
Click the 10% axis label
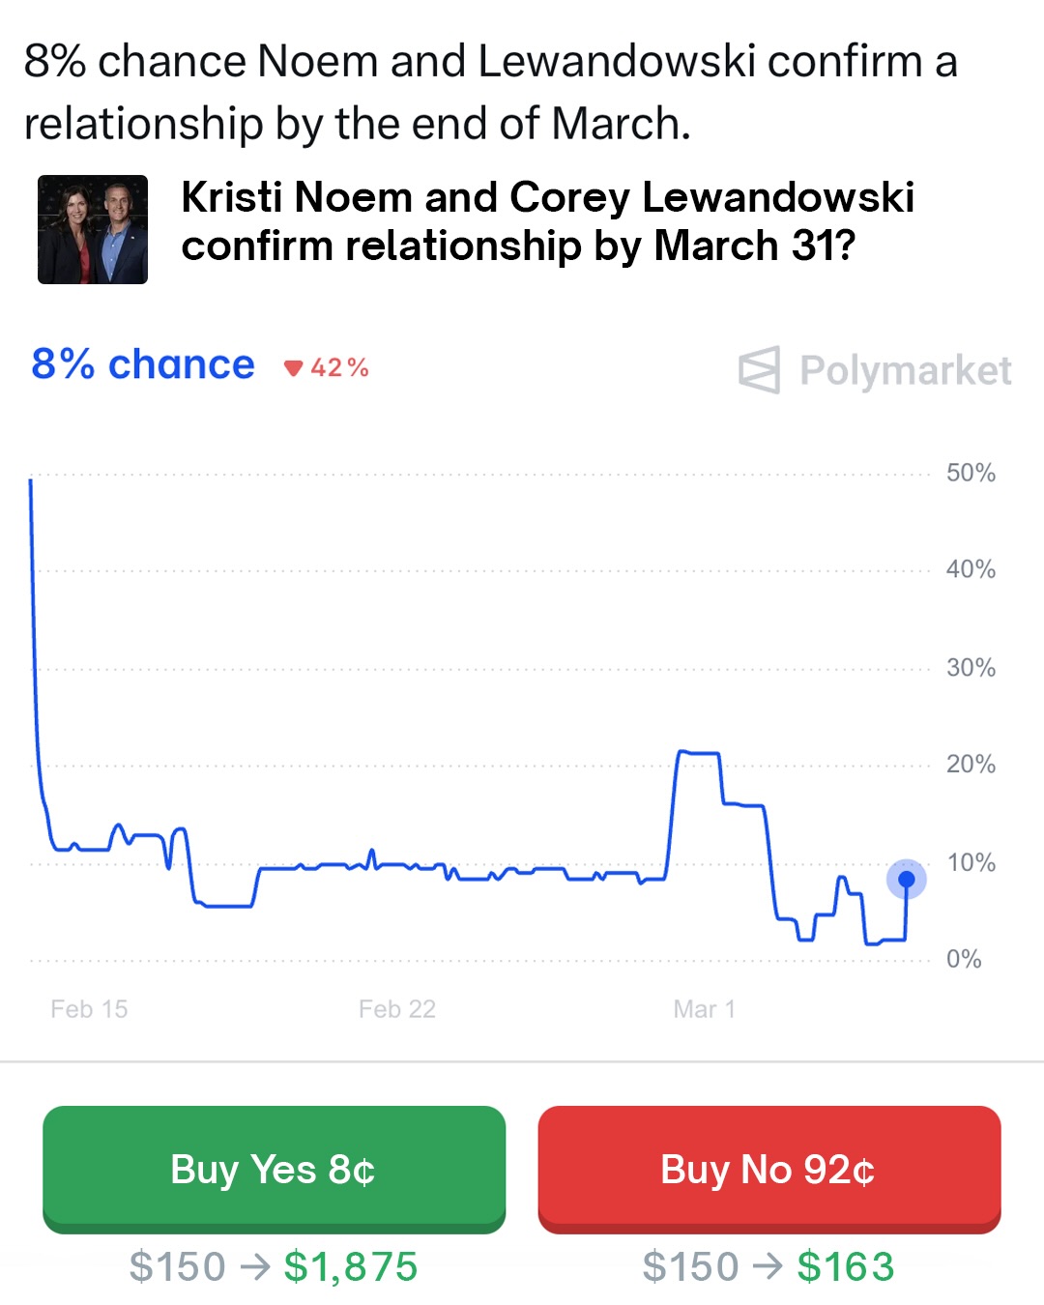pos(971,862)
